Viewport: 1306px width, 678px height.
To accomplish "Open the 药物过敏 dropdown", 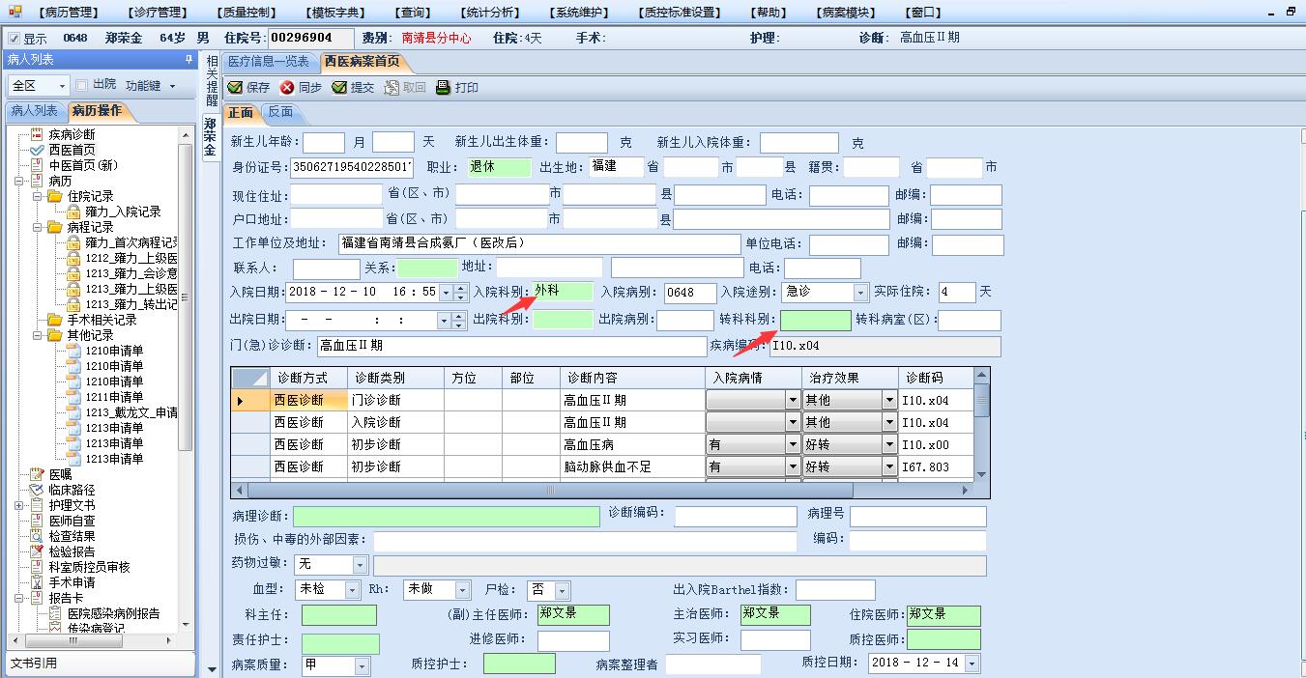I will pos(361,565).
